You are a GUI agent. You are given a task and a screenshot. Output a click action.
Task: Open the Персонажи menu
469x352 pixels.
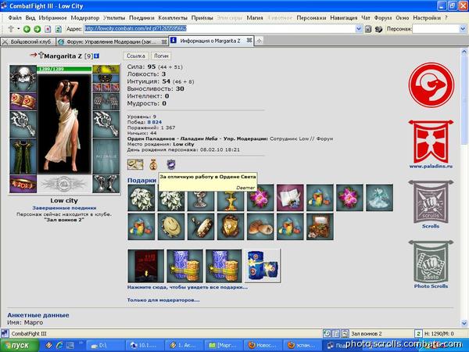tap(311, 18)
